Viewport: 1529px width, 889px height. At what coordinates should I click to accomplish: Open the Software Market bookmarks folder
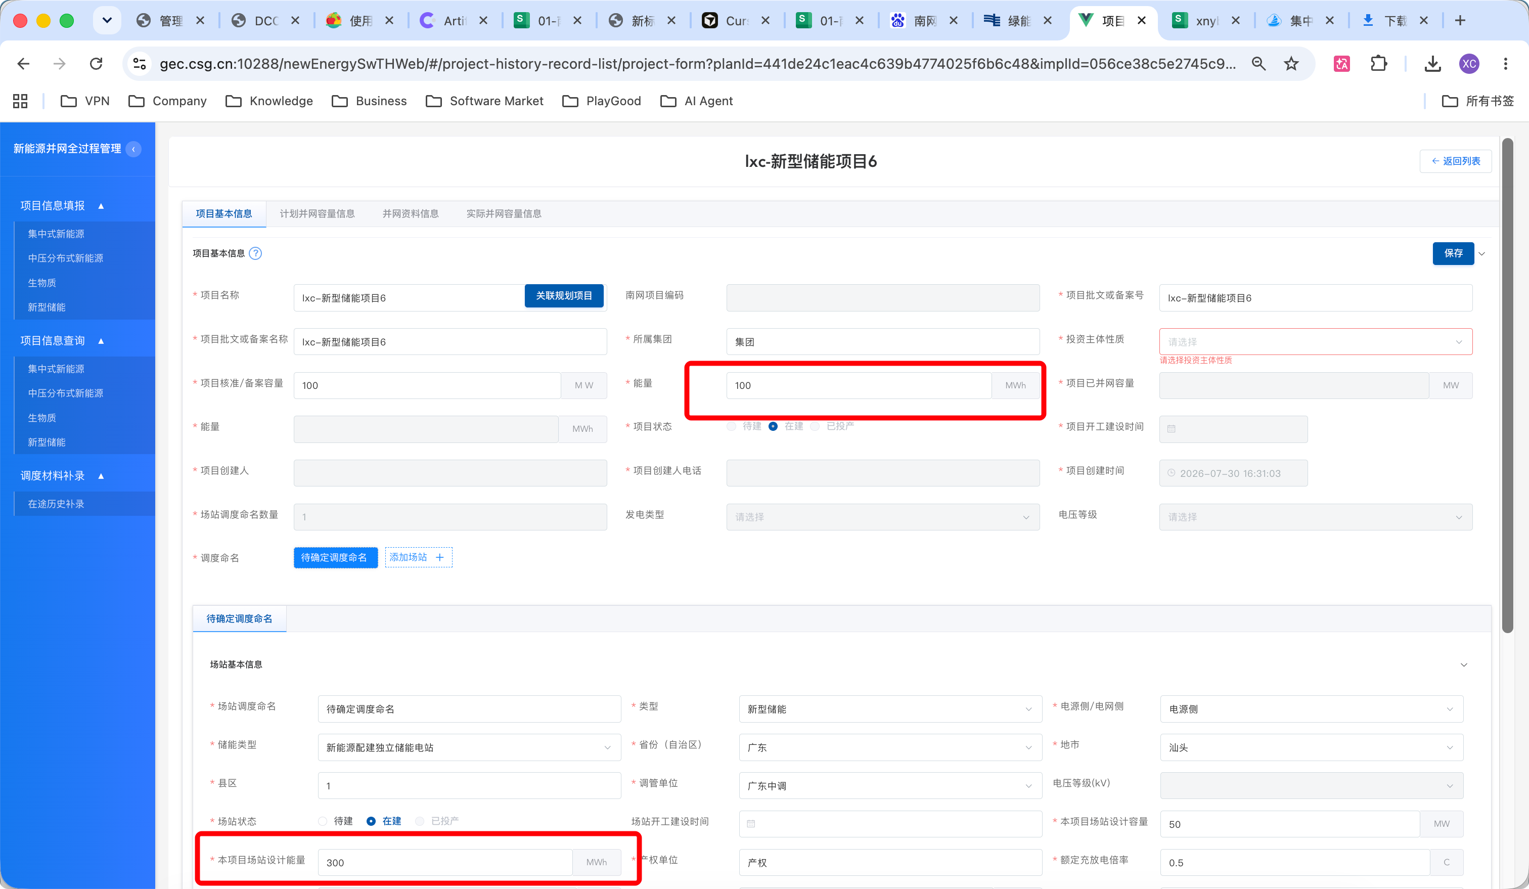(485, 101)
